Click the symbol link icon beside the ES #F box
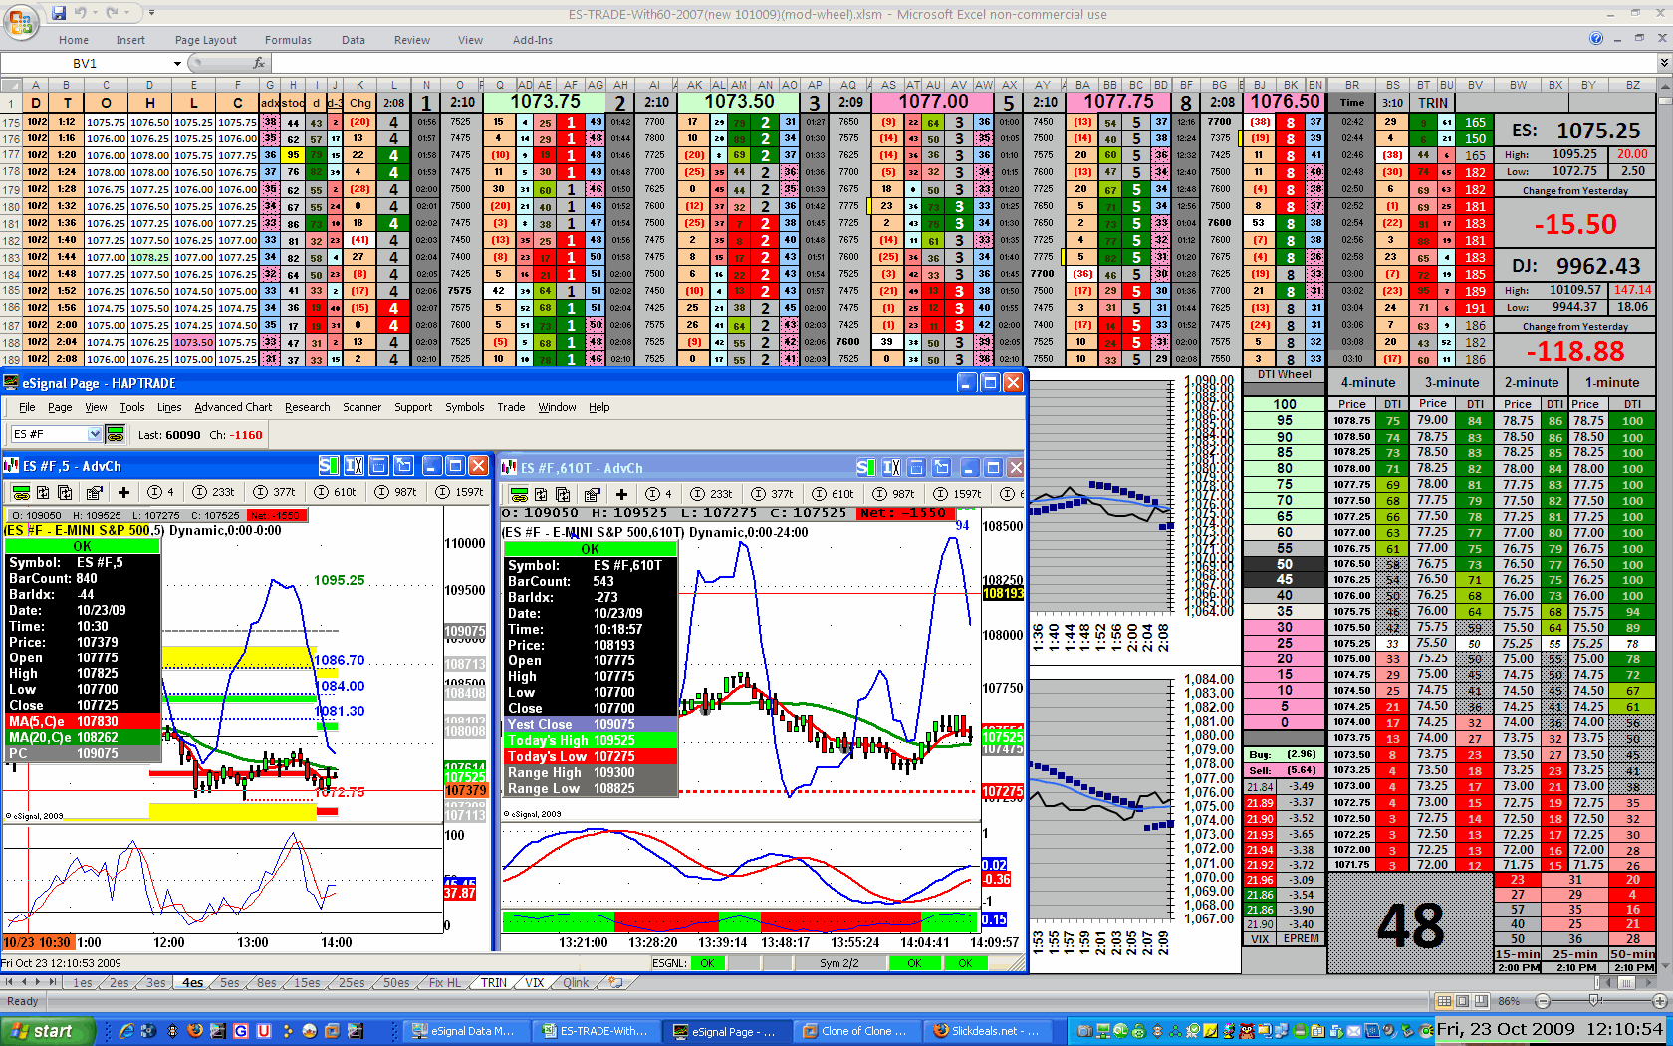 [116, 434]
